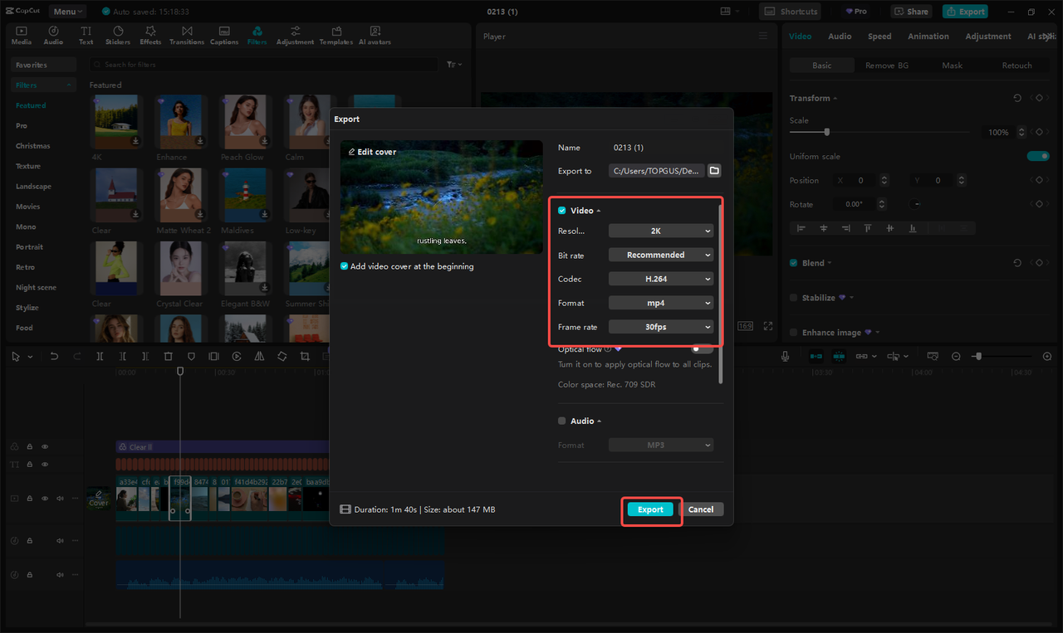Image resolution: width=1063 pixels, height=633 pixels.
Task: Click the AI avatars icon
Action: coord(374,34)
